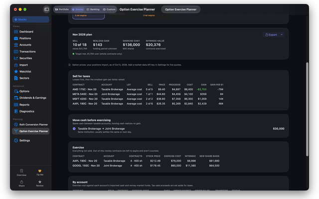
Task: Click the Option Exercise Planner pill button
Action: pyautogui.click(x=180, y=9)
